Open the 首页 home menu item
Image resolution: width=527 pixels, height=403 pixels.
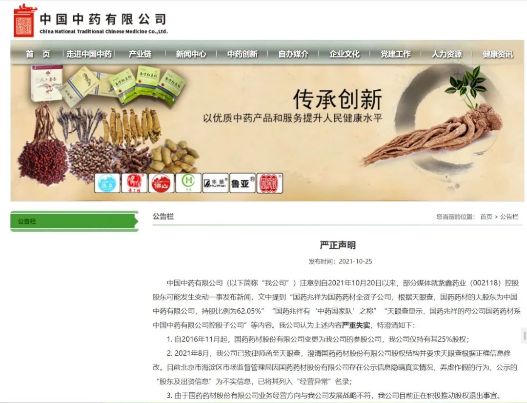coord(38,54)
